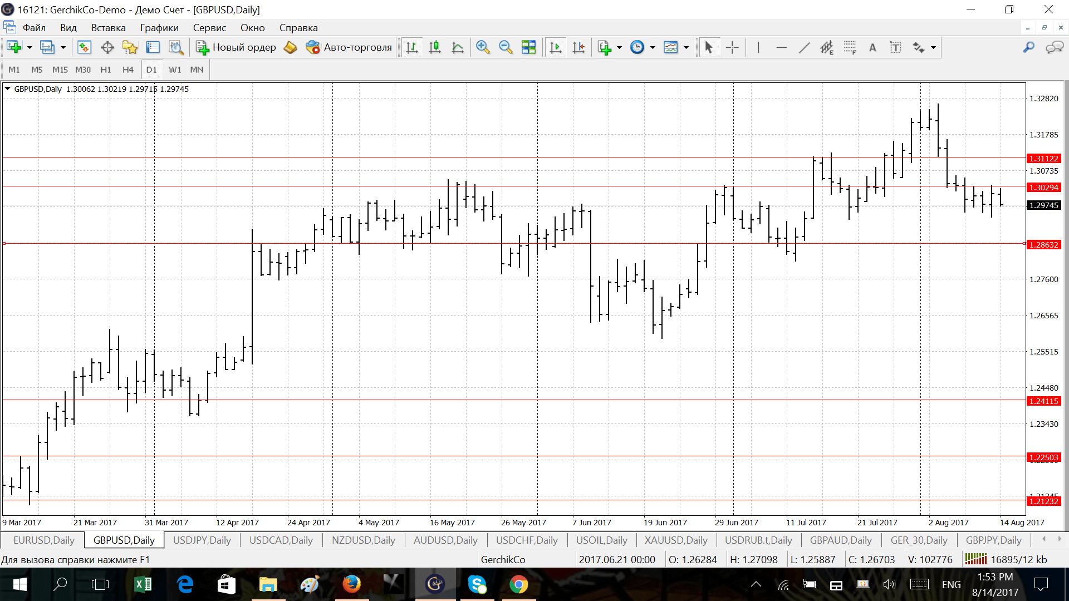Open the Графики menu
Screen dimensions: 1069x601
(x=159, y=28)
